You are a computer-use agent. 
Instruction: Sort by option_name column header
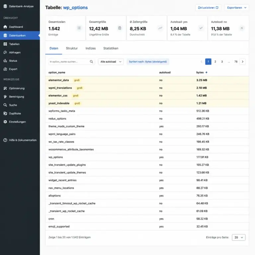coord(57,72)
